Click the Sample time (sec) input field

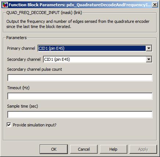pos(80,115)
